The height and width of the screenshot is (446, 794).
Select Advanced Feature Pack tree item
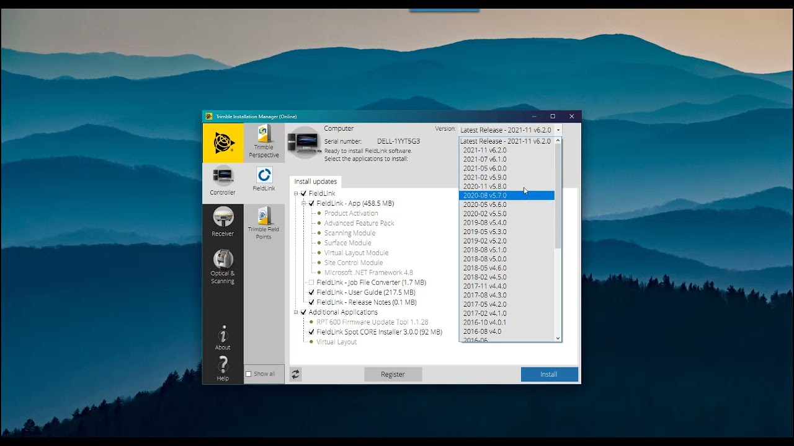(359, 224)
